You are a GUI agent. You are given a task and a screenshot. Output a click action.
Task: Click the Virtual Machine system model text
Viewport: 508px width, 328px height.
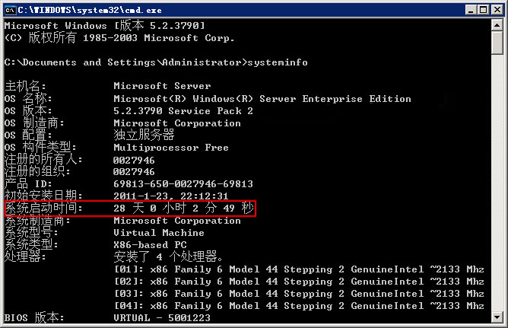159,233
